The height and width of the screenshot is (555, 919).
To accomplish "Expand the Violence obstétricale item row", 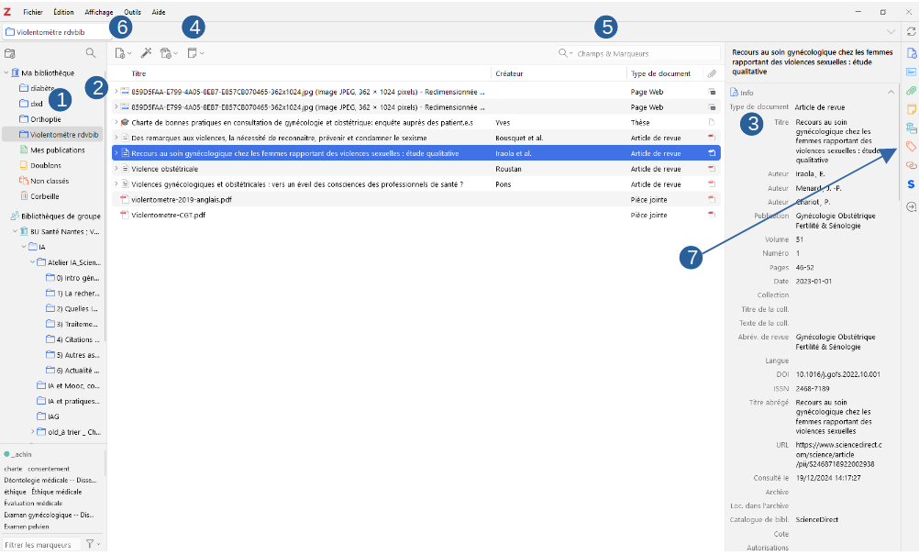I will coord(116,169).
